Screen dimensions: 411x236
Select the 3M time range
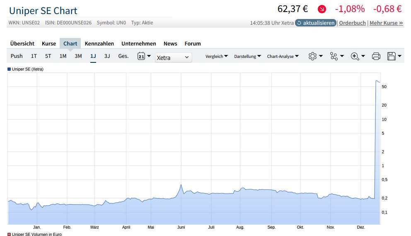78,56
